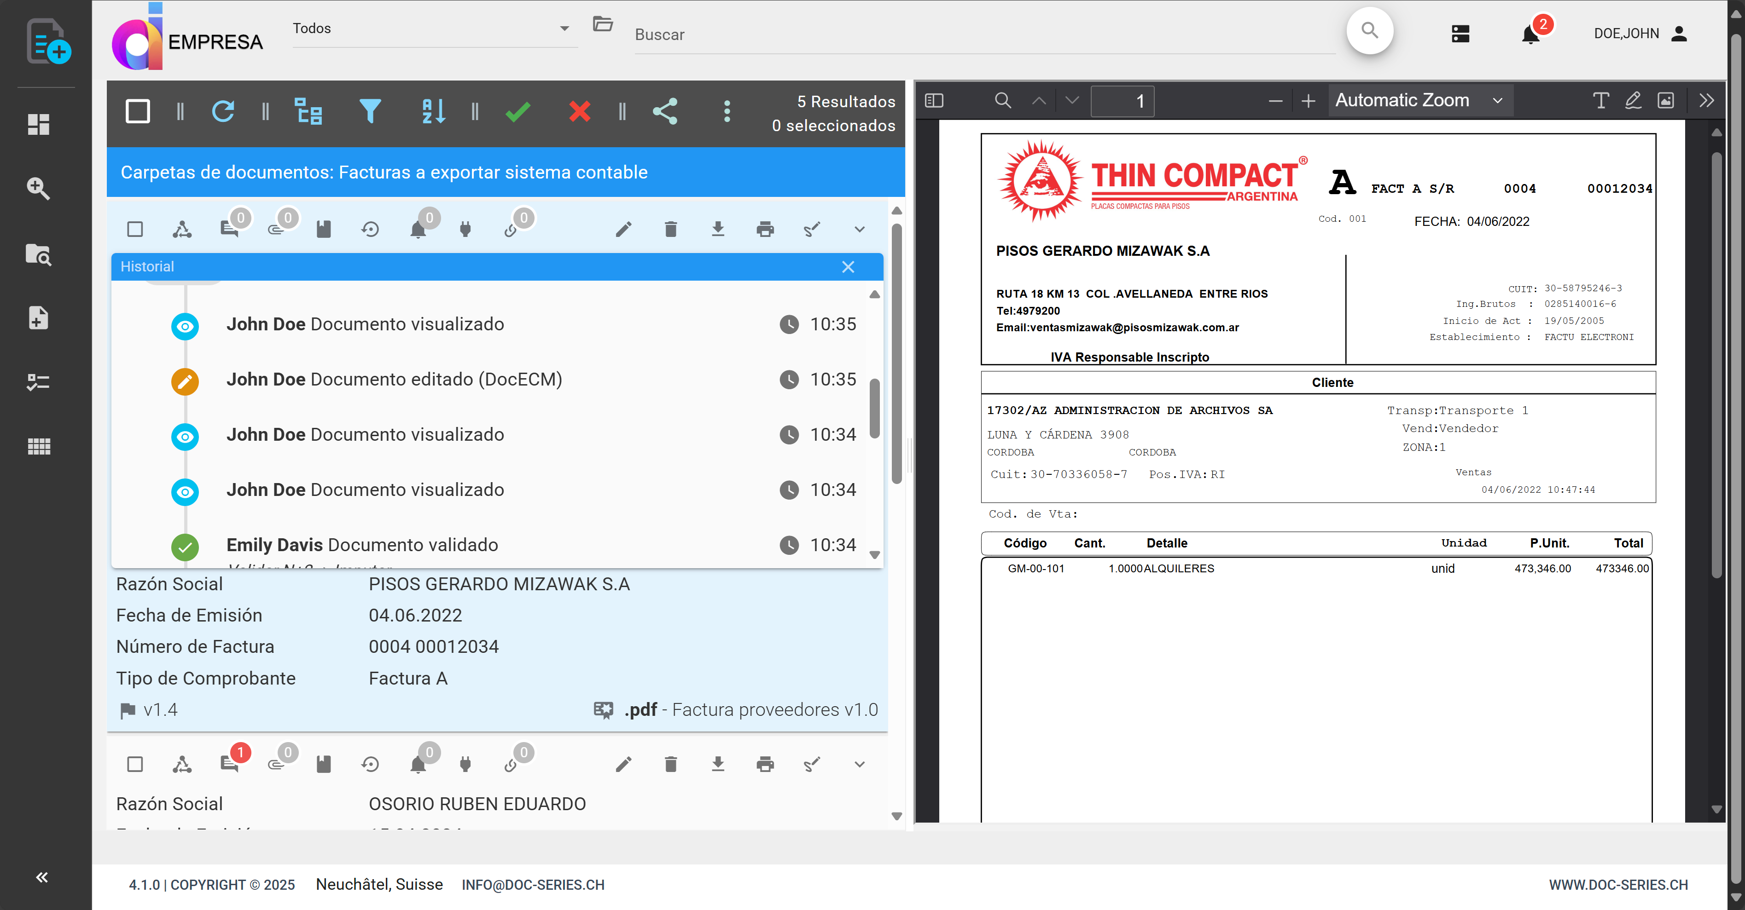Viewport: 1745px width, 910px height.
Task: Select the select-all checkbox in the dark toolbar
Action: tap(138, 111)
